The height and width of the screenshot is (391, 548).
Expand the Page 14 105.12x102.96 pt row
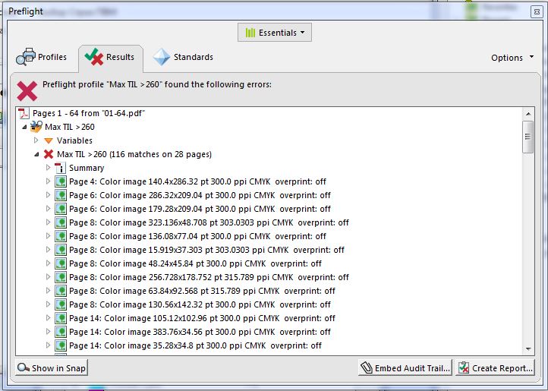click(x=49, y=317)
